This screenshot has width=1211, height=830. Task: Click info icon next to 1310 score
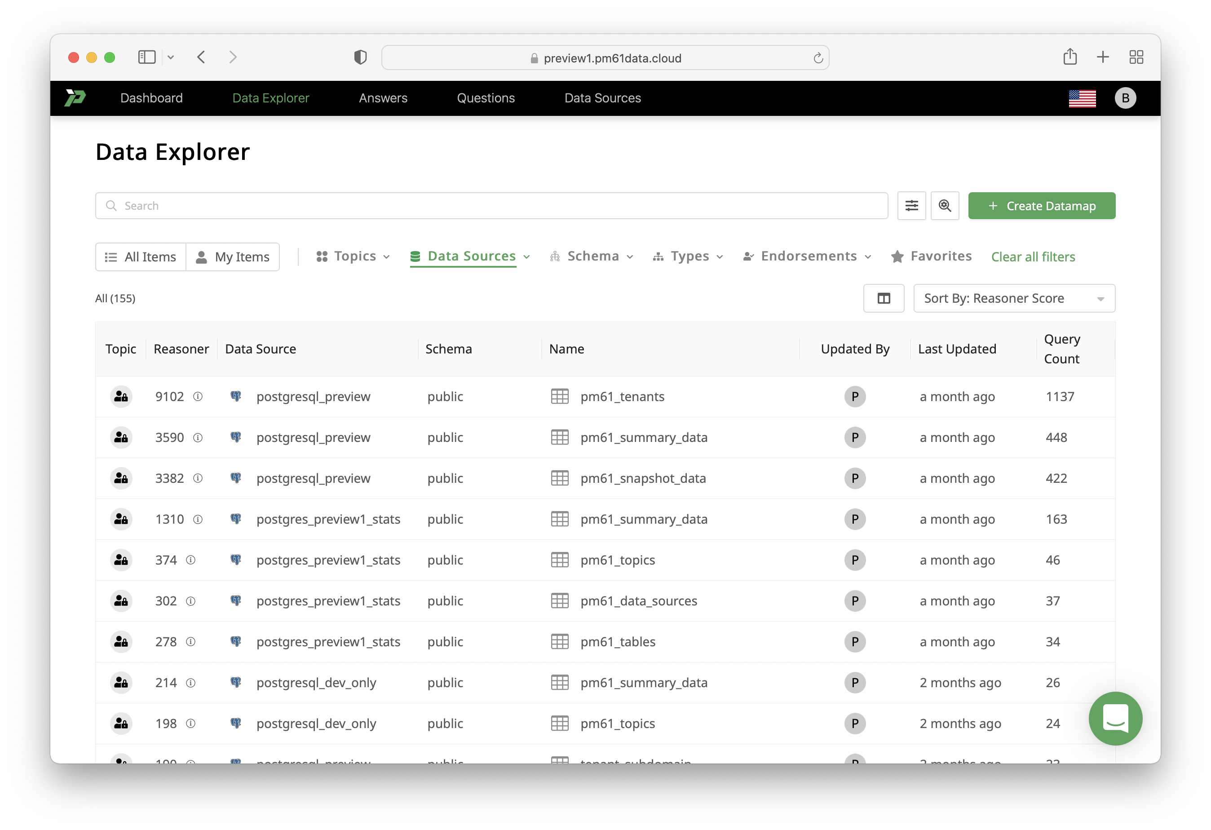(198, 519)
